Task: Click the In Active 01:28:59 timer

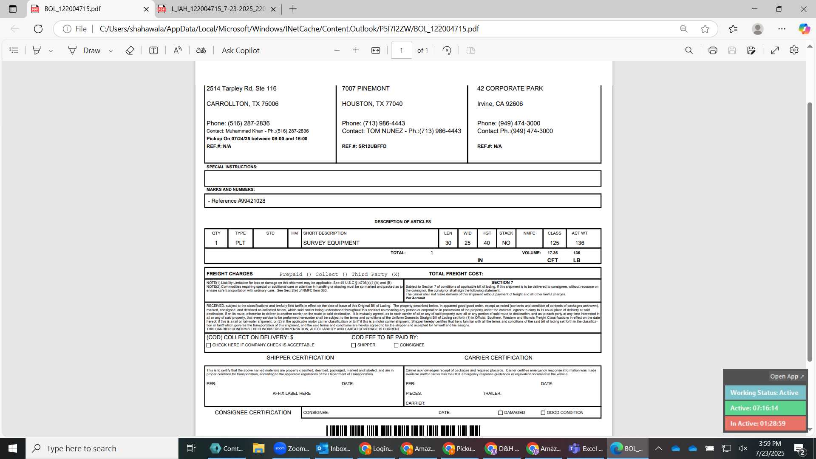Action: click(x=765, y=423)
